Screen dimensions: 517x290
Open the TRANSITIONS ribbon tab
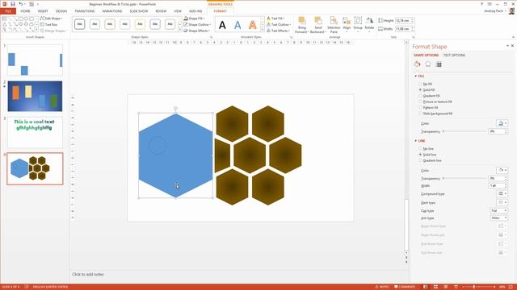pyautogui.click(x=84, y=11)
